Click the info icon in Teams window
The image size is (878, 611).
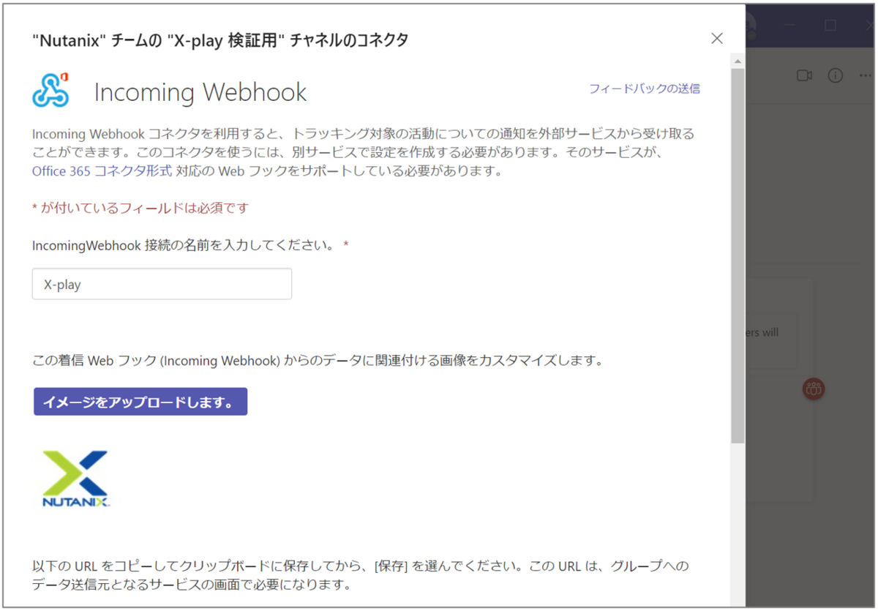click(x=835, y=75)
